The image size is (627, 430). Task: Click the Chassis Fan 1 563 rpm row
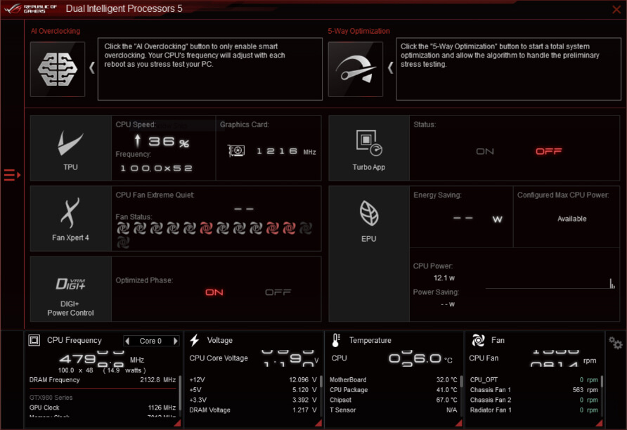click(534, 390)
